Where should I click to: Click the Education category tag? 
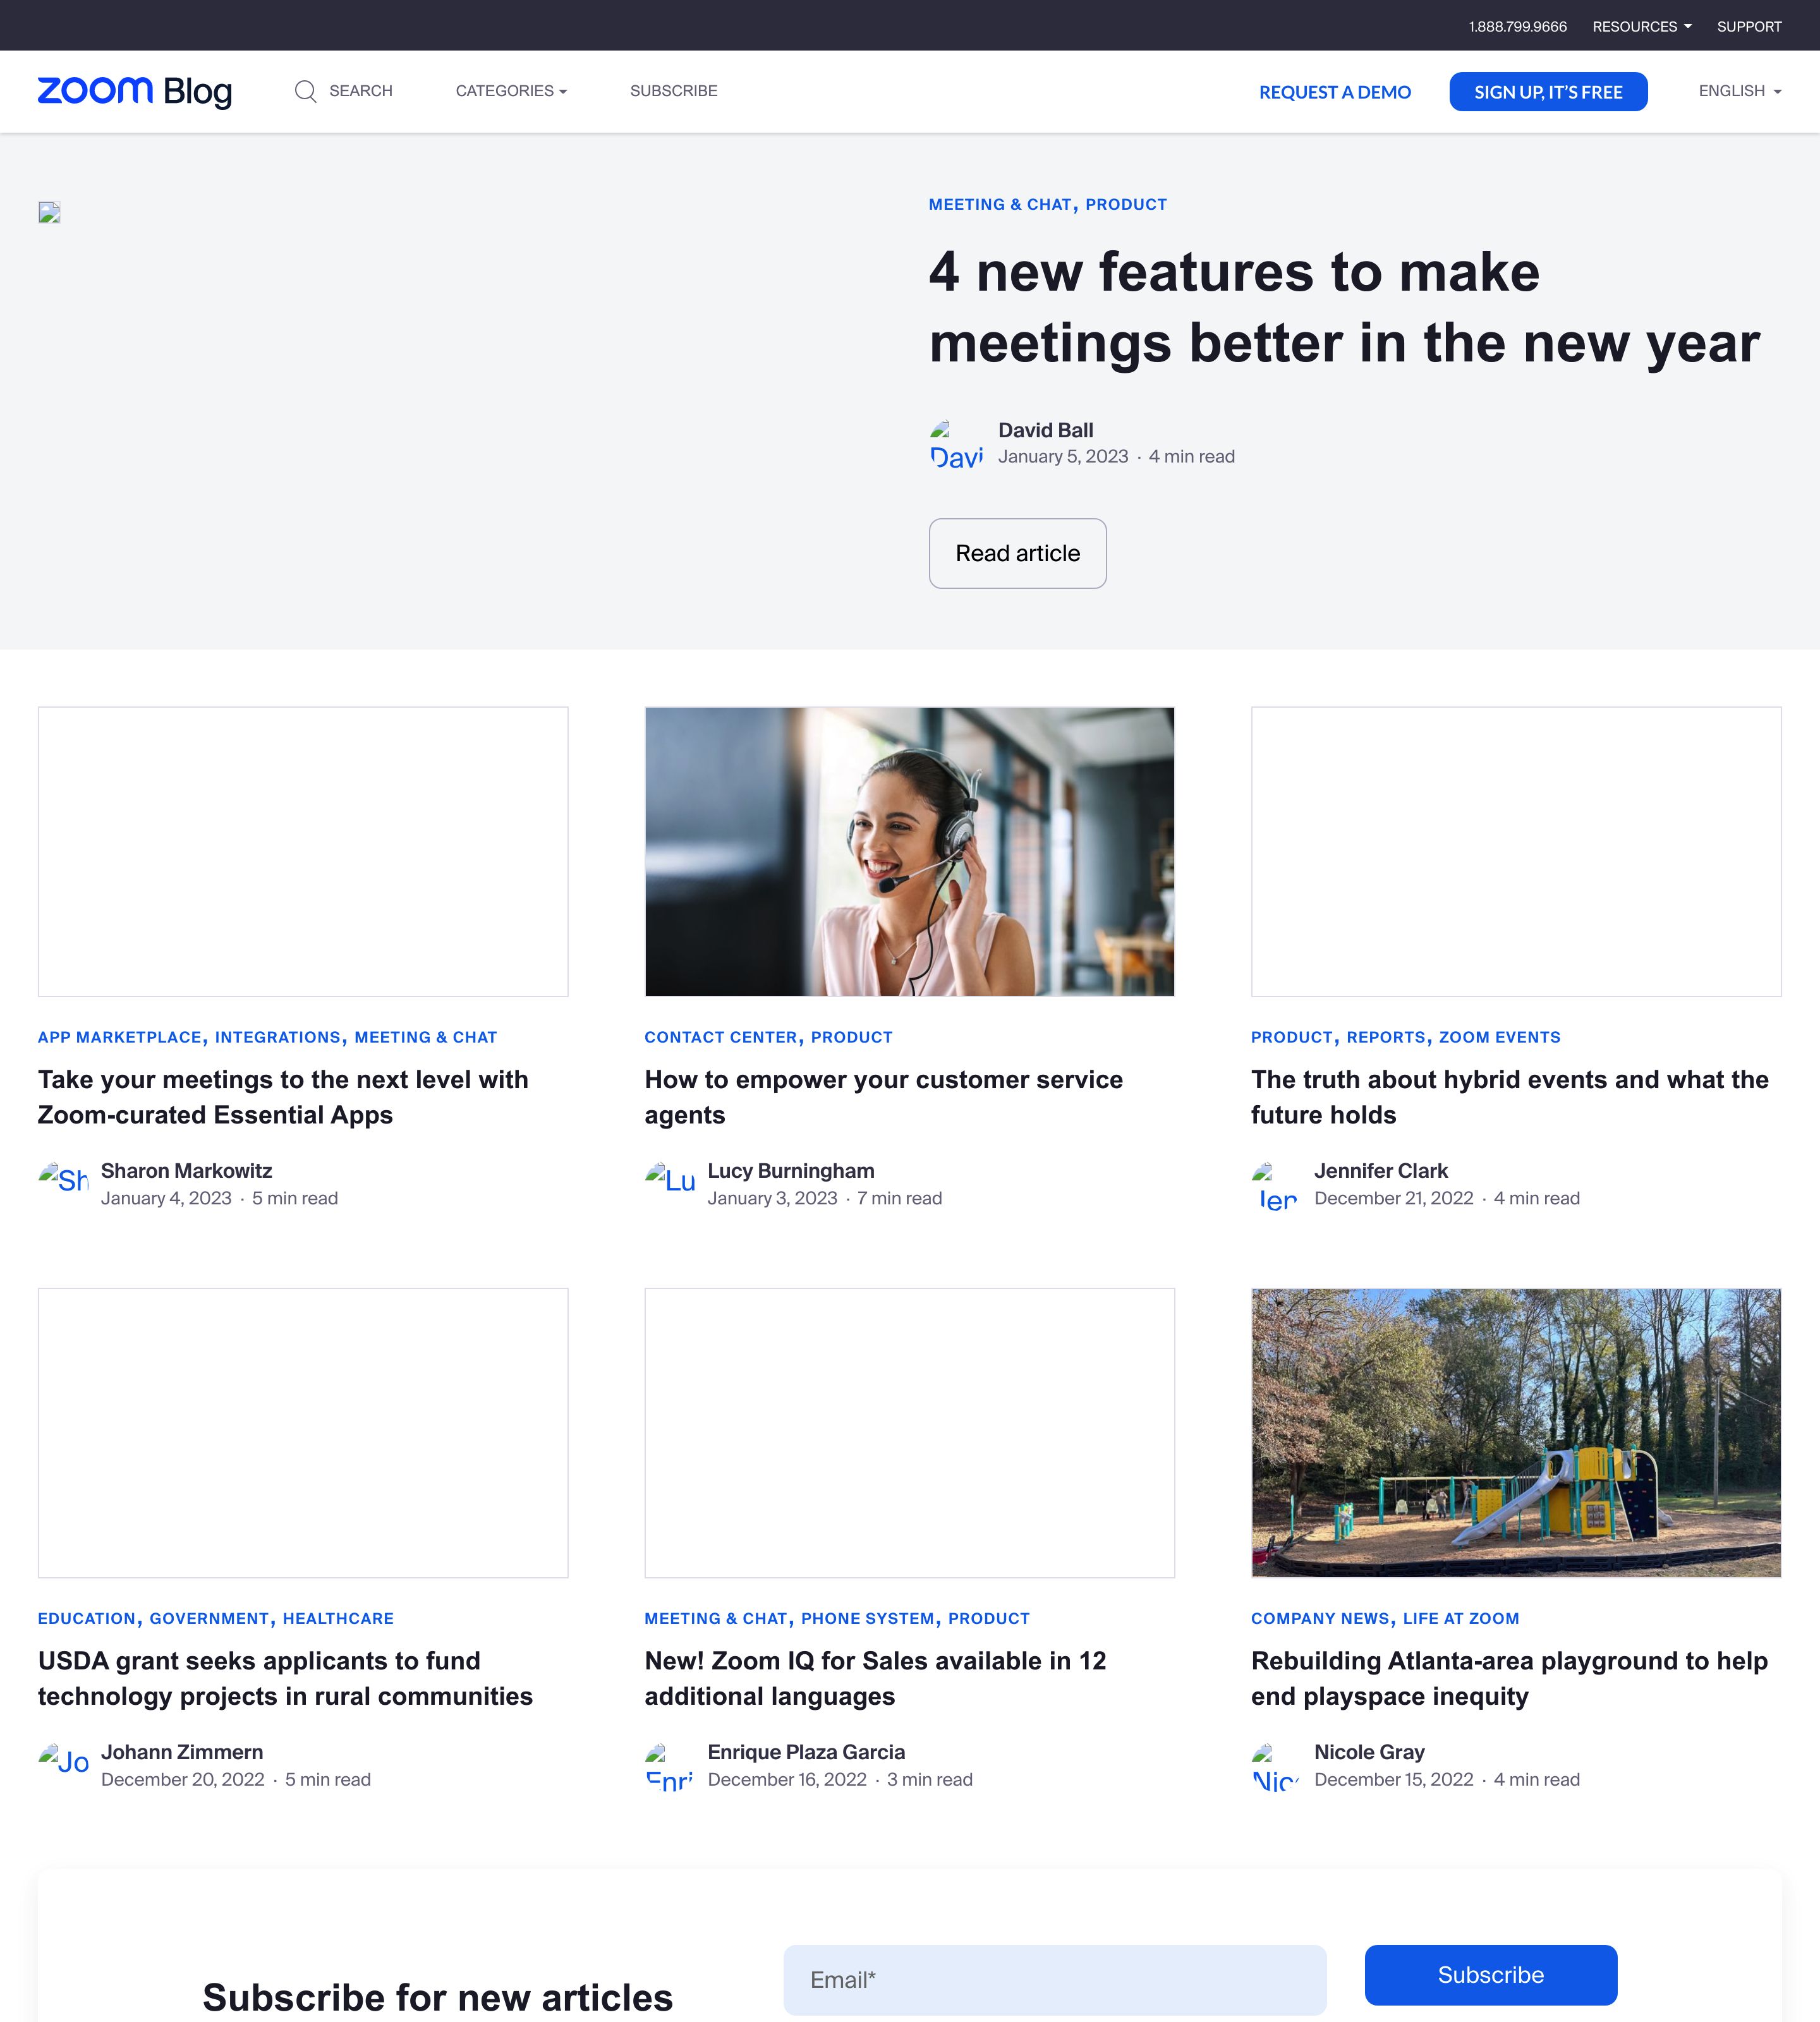tap(87, 1618)
